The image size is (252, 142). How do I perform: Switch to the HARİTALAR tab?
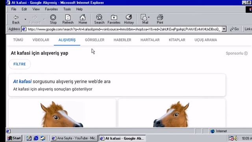(x=150, y=40)
